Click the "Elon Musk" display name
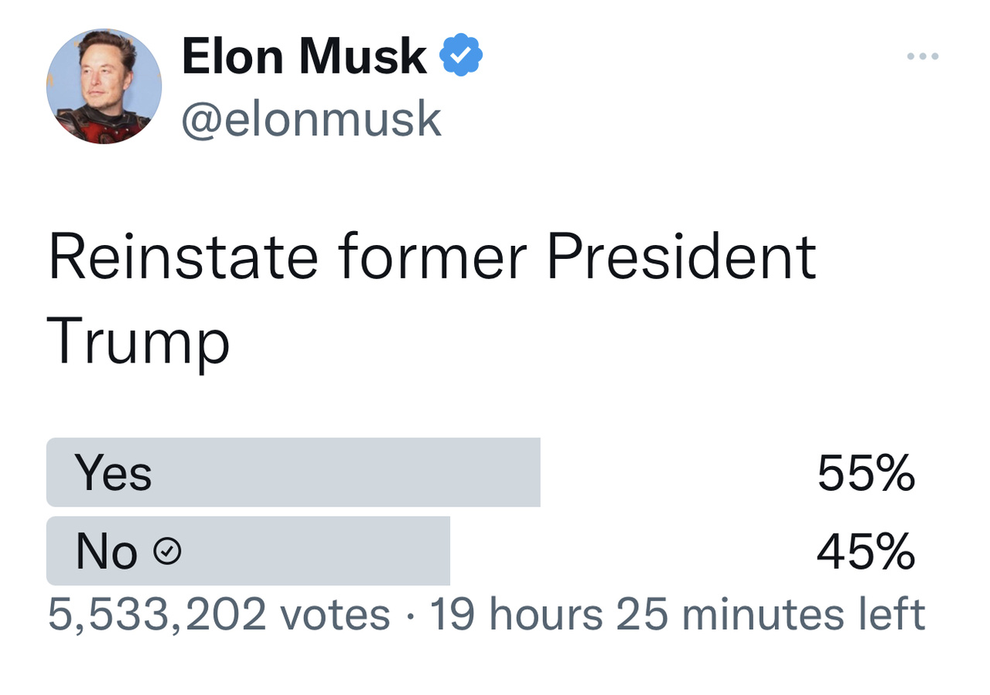The width and height of the screenshot is (990, 695). 304,56
